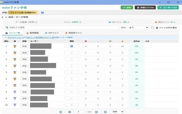Open the TOPページ各記事のスキ一覧 link
The height and width of the screenshot is (114, 182).
[40, 37]
